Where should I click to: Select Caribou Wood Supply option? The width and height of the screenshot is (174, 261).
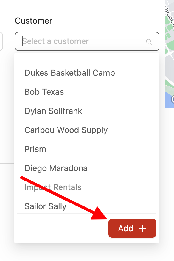coord(66,130)
